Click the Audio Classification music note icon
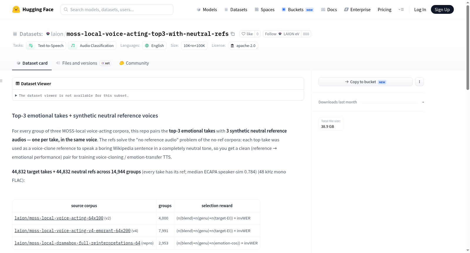Viewport: 470px width, 253px height. click(x=73, y=46)
